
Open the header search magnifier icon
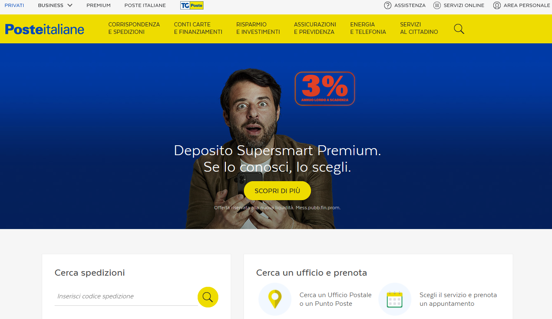tap(459, 29)
